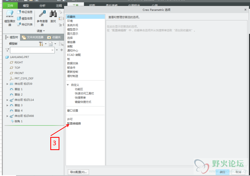
Task: Switch to 文件夹浏览器 navigator tab
Action: click(x=33, y=37)
